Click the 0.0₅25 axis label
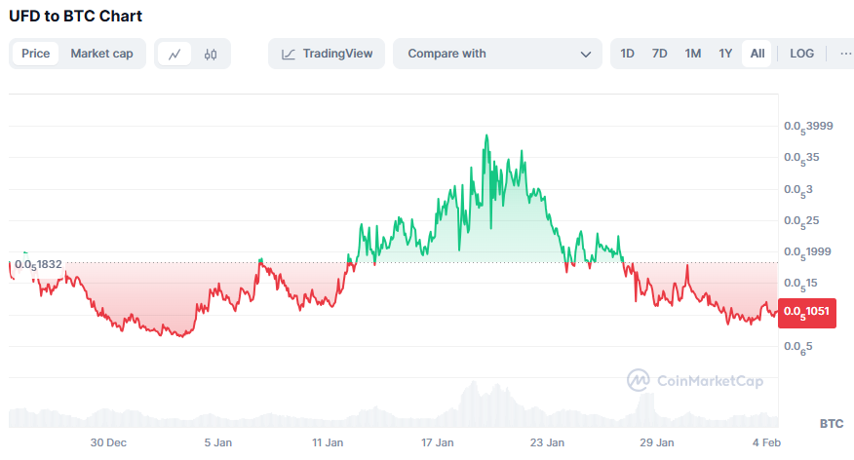 click(x=801, y=221)
